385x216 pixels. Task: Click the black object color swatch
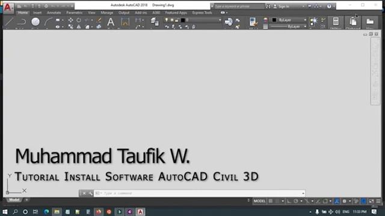(274, 20)
